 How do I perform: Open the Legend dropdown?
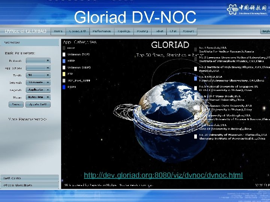38,90
